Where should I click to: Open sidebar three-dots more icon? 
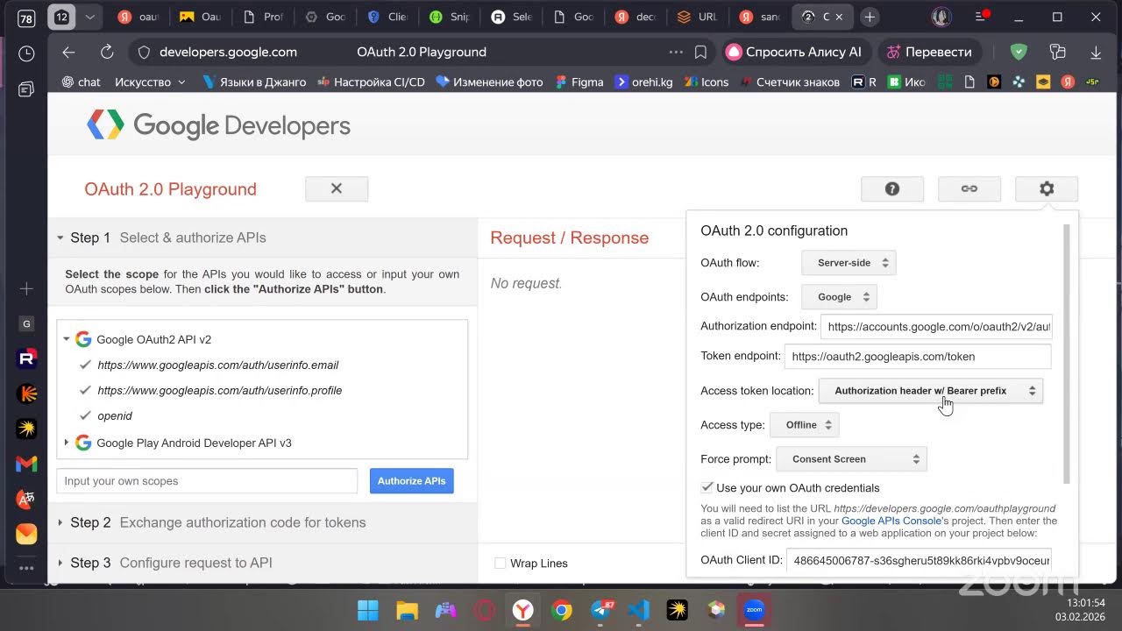[26, 569]
